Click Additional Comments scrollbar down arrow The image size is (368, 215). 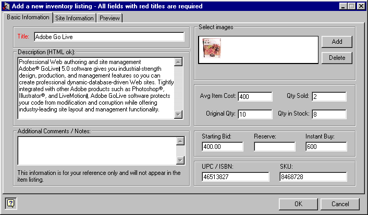pyautogui.click(x=180, y=160)
